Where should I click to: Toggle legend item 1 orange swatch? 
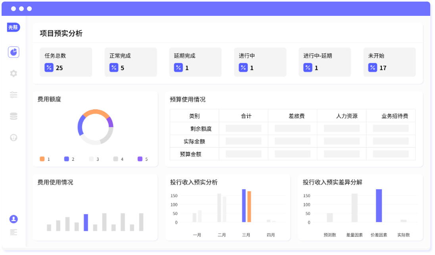click(x=42, y=159)
